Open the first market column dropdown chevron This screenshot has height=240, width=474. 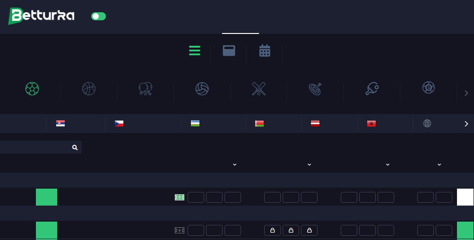click(234, 165)
